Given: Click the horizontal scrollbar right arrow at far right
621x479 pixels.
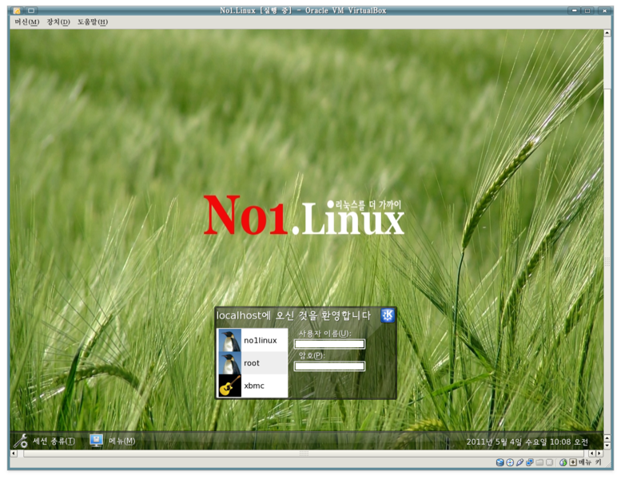Looking at the screenshot, I should pos(599,453).
